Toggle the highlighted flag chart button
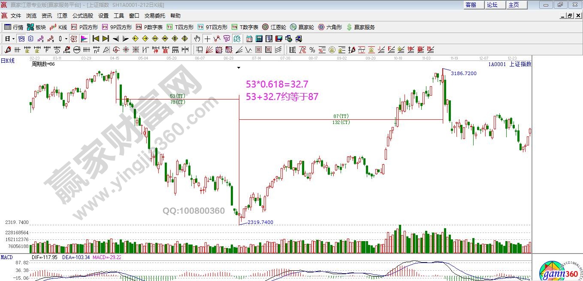 (x=84, y=39)
